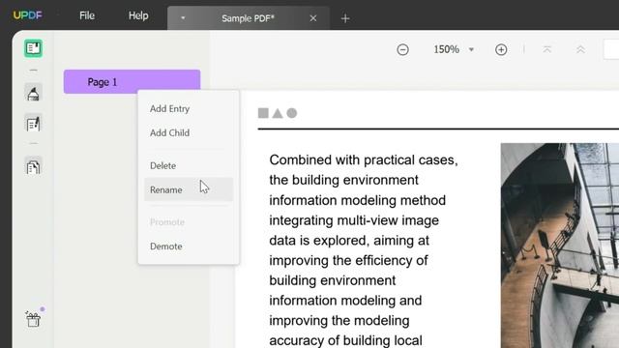The height and width of the screenshot is (348, 619).
Task: Click the circle shape in page header
Action: click(x=292, y=113)
